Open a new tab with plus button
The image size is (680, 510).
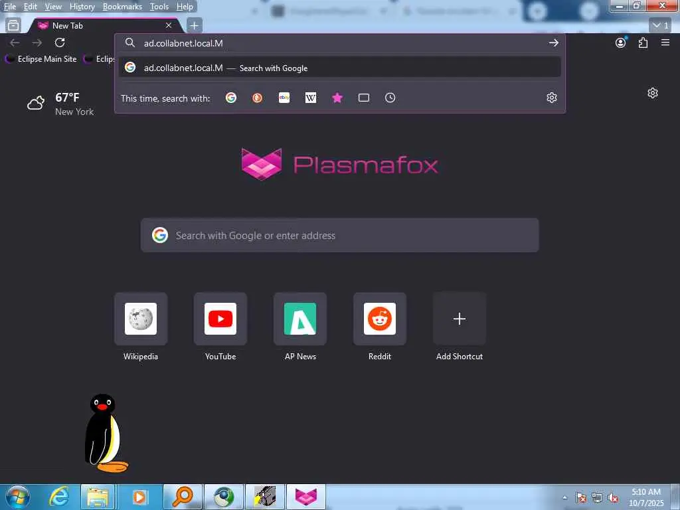(195, 26)
